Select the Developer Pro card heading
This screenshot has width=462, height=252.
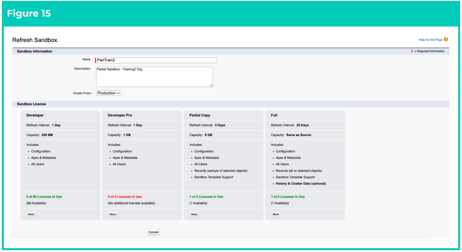(x=120, y=115)
